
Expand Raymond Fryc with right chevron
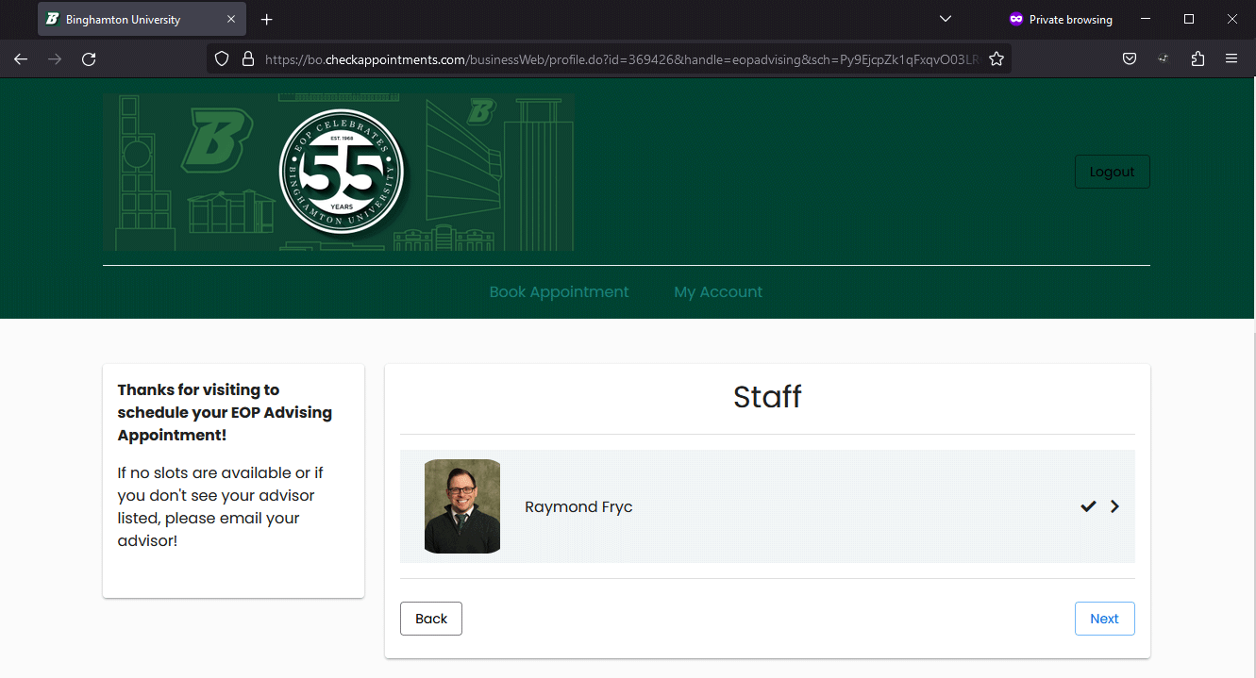coord(1114,506)
